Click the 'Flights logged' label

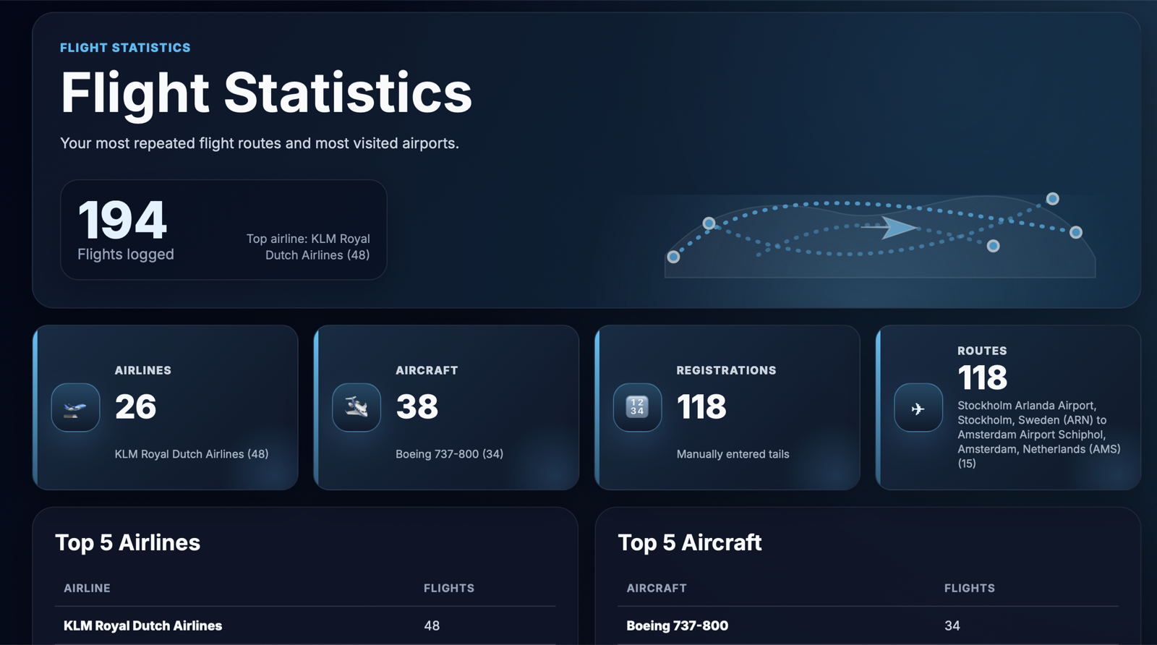tap(126, 255)
